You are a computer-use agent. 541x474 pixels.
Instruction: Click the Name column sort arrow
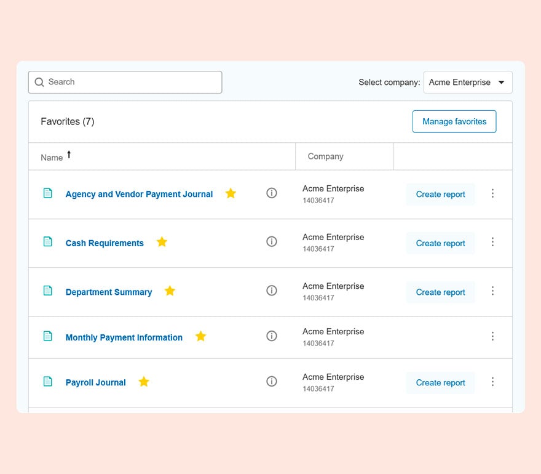pos(68,155)
